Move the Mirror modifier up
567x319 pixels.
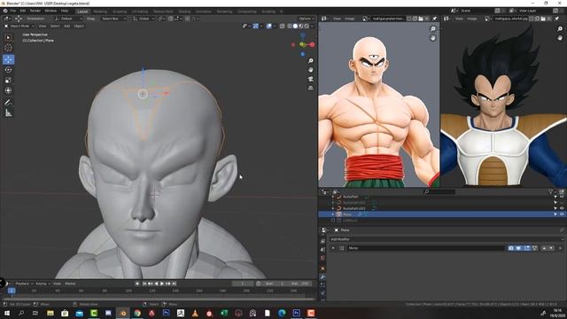pyautogui.click(x=544, y=248)
